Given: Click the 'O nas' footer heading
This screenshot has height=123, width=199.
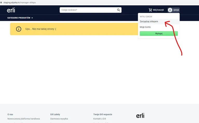Looking at the screenshot, I should pos(10,114).
